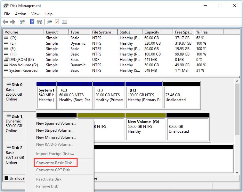Sort list by File System column header
The image size is (243, 192).
tap(101, 32)
